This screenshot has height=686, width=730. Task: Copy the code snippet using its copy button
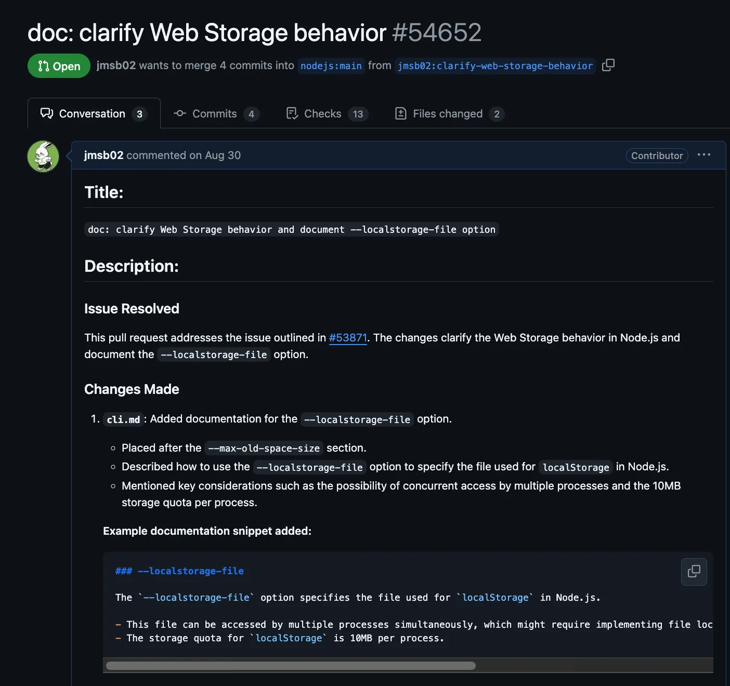tap(694, 572)
